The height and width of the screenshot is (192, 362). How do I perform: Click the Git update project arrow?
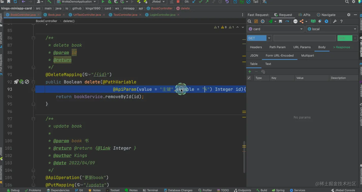click(194, 2)
